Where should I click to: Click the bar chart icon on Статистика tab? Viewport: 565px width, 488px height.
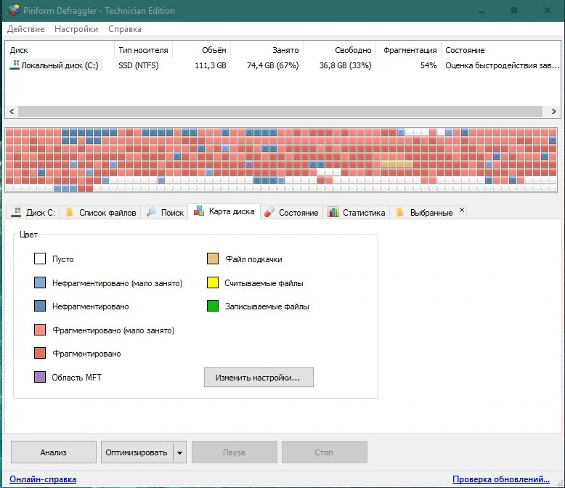[x=333, y=212]
